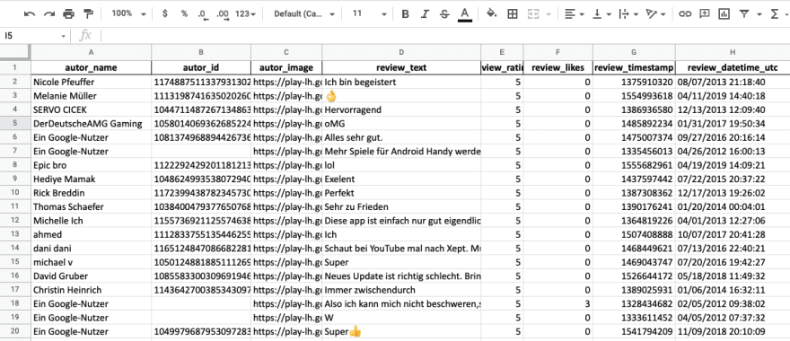Open horizontal align options
The height and width of the screenshot is (341, 790).
click(574, 14)
